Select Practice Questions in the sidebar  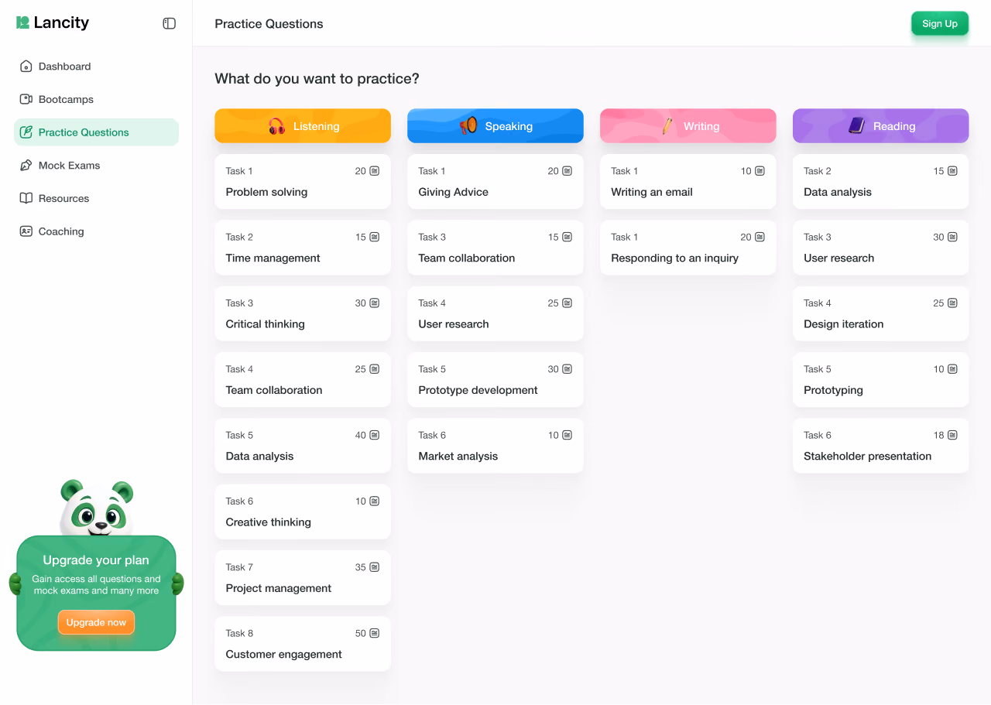(96, 132)
